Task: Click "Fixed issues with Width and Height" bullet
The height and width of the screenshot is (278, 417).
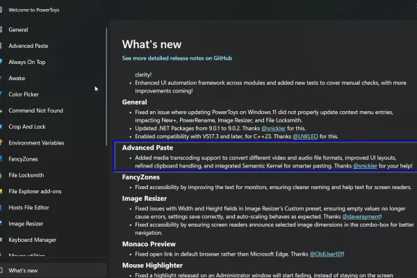Action: point(270,213)
